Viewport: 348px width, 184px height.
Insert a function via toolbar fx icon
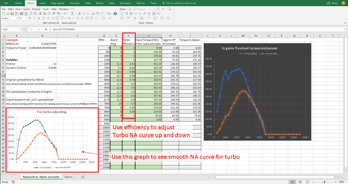coord(79,13)
